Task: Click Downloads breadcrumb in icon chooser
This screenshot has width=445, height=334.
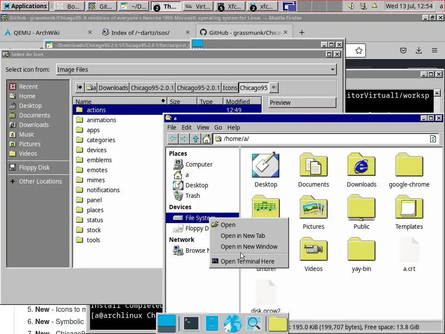Action: 113,88
